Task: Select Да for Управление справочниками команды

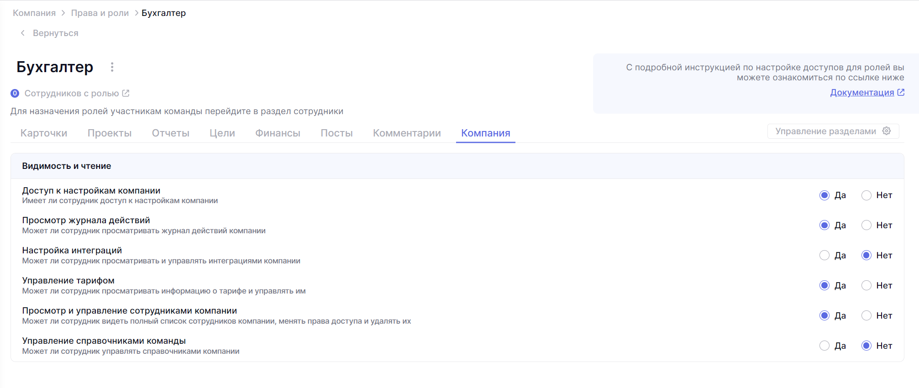Action: (824, 346)
